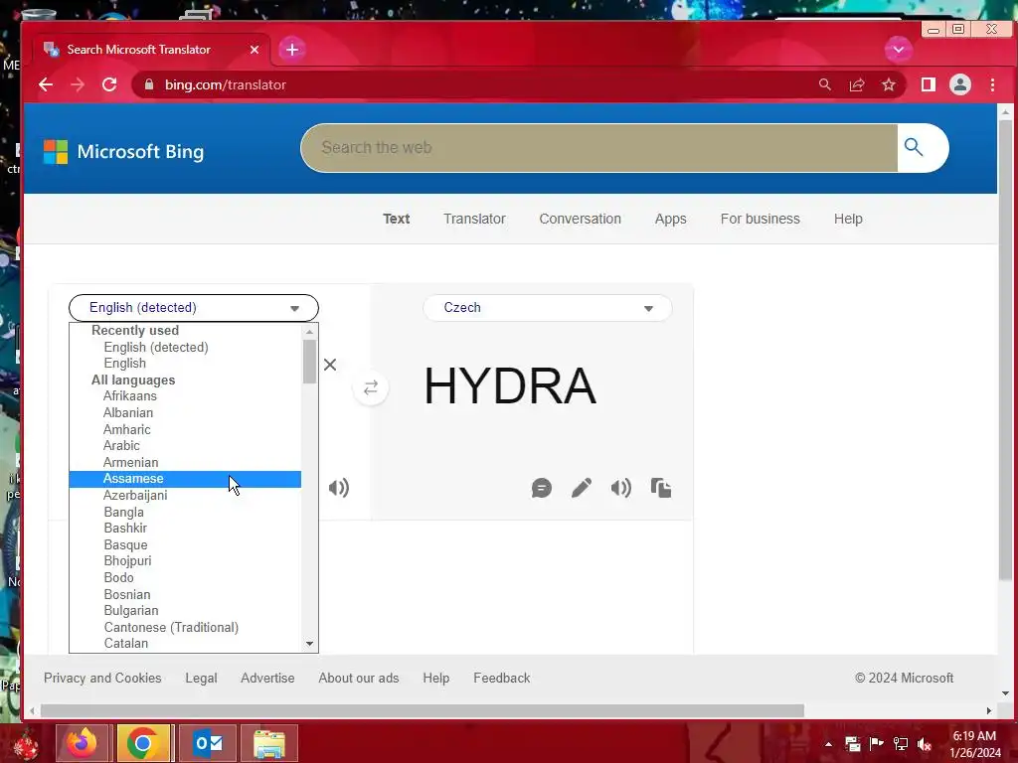Screen dimensions: 1018x763
Task: Open Privacy and Cookies footer link
Action: tap(102, 678)
